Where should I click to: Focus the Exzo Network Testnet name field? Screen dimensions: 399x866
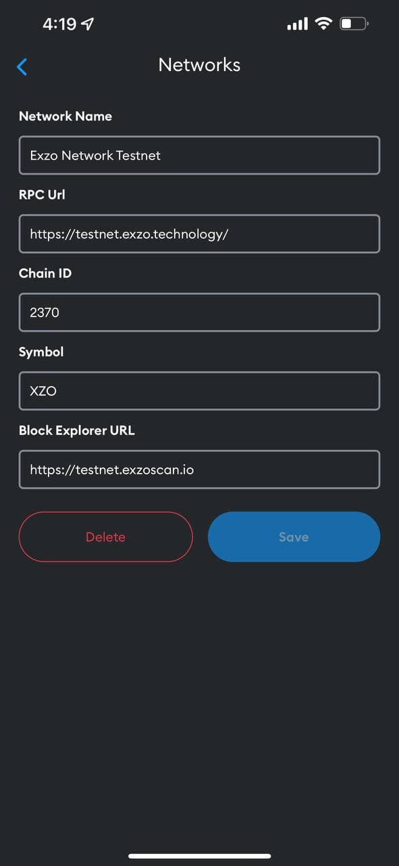click(x=199, y=155)
